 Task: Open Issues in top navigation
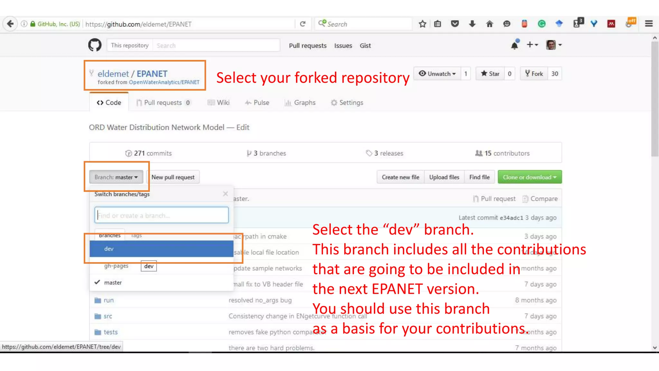click(343, 45)
